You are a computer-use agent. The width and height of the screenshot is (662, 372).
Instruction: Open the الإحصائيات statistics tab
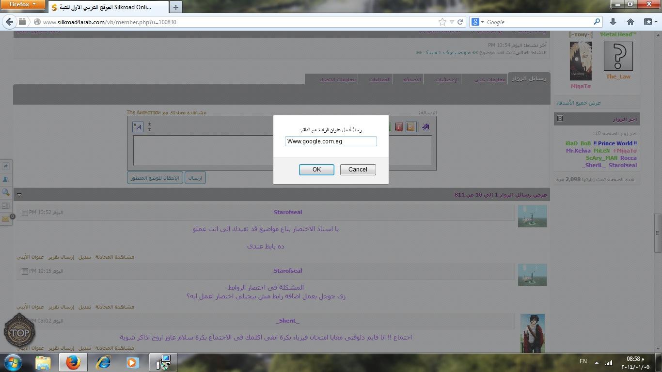click(x=446, y=79)
